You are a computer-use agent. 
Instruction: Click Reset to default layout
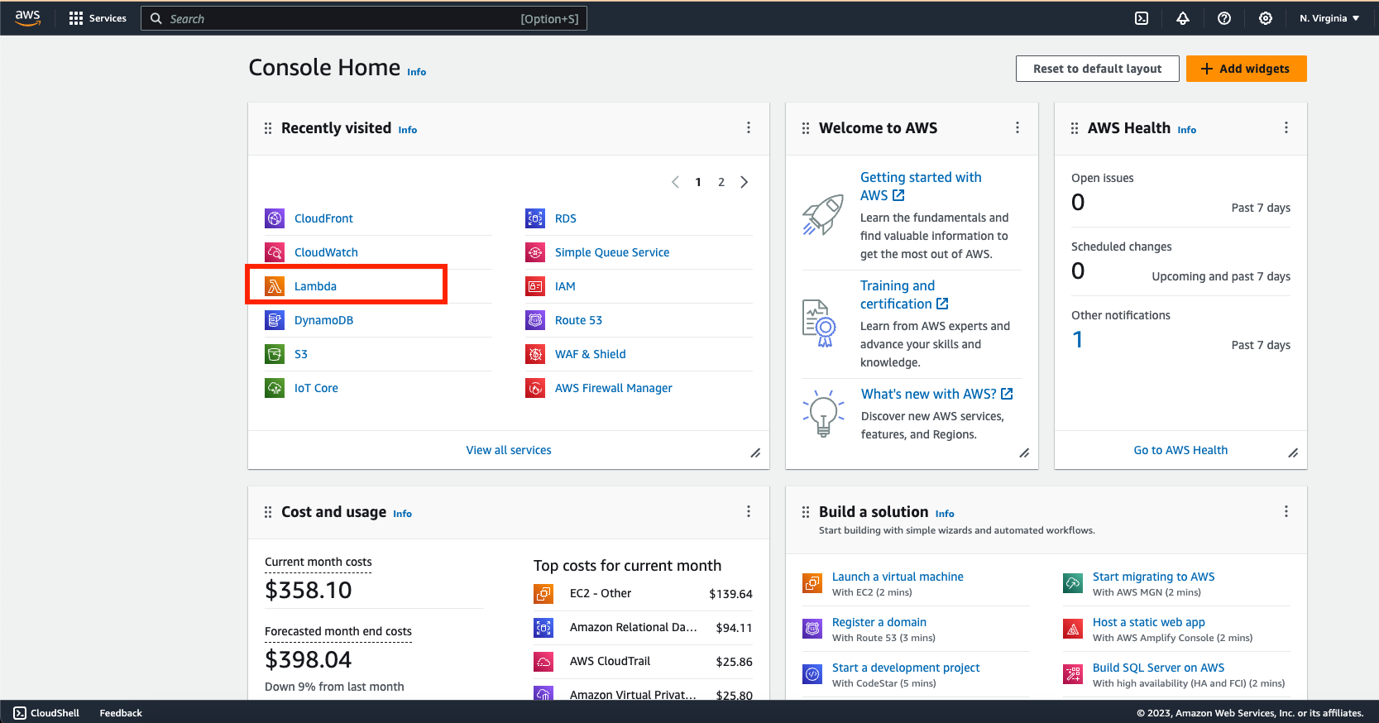pyautogui.click(x=1097, y=69)
